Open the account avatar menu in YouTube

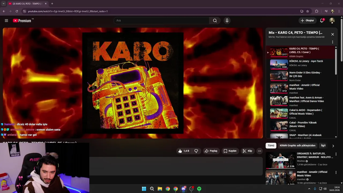(x=332, y=21)
